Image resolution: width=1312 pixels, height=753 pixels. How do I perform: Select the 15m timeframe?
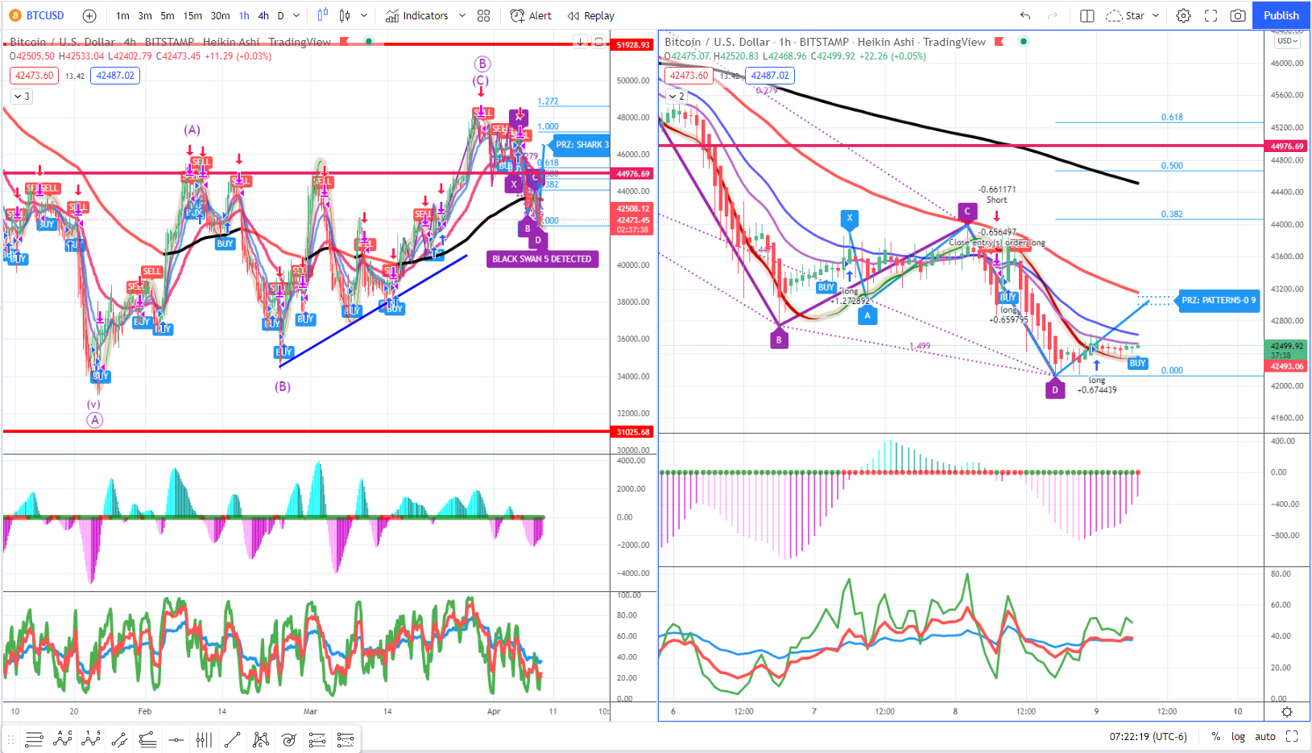click(x=192, y=15)
